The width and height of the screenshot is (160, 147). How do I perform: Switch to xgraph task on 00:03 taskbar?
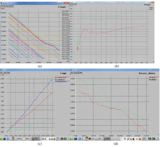[36, 139]
